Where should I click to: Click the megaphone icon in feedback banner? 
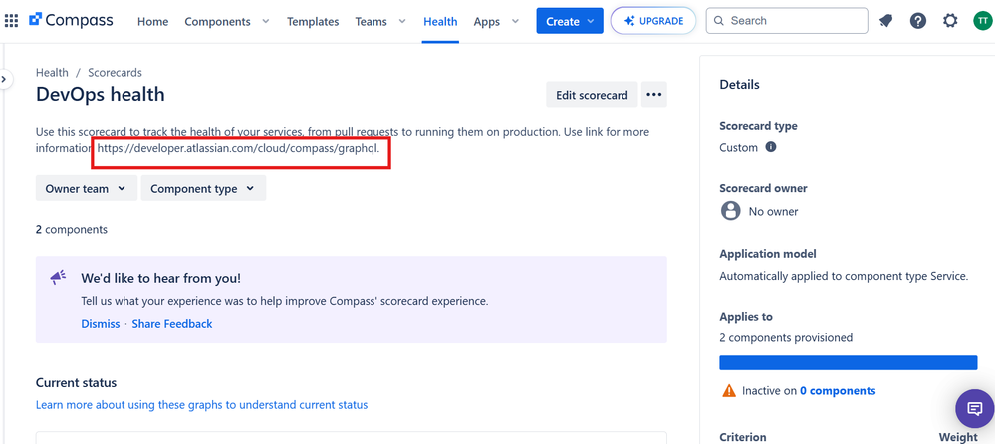click(x=59, y=277)
